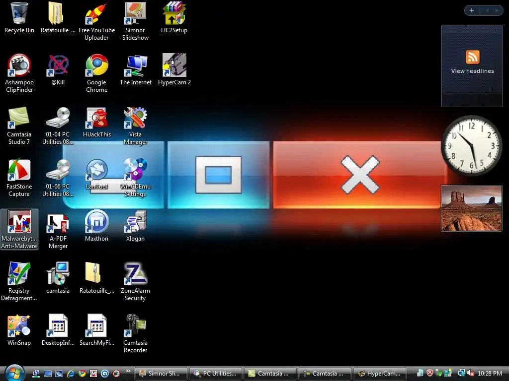The width and height of the screenshot is (509, 381).
Task: Open WinCDEmu Settings shortcut
Action: click(135, 178)
